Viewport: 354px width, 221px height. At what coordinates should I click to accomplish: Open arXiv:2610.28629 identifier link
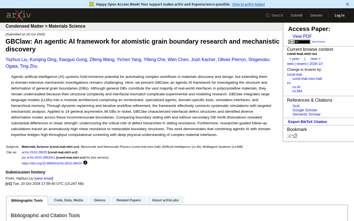click(x=34, y=152)
